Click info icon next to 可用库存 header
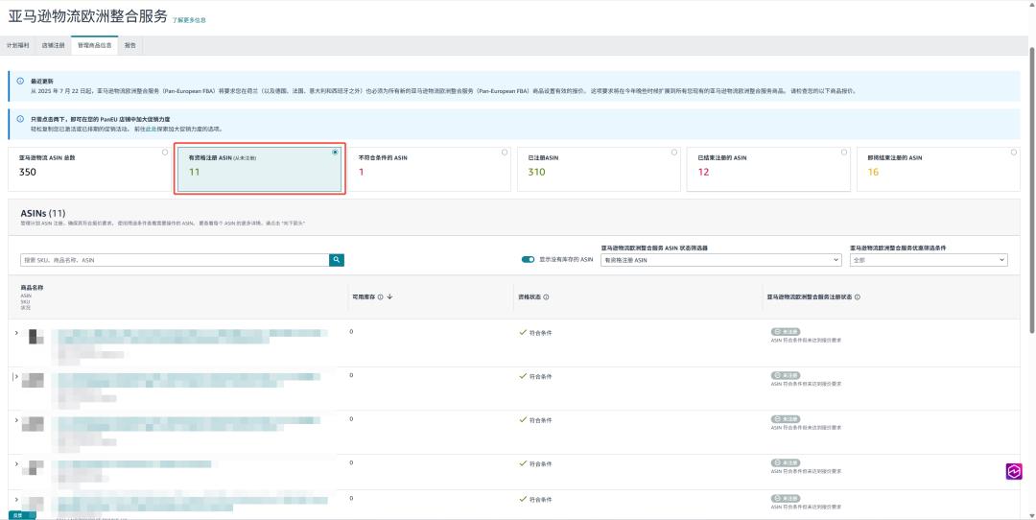Image resolution: width=1036 pixels, height=520 pixels. (x=381, y=297)
